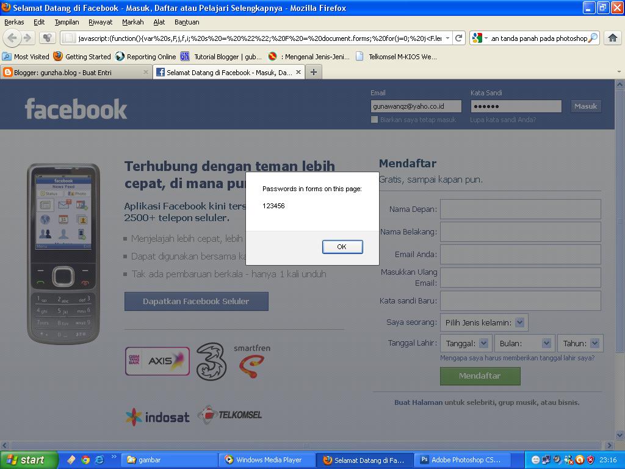The width and height of the screenshot is (625, 469).
Task: Open the Edit menu
Action: click(x=39, y=22)
